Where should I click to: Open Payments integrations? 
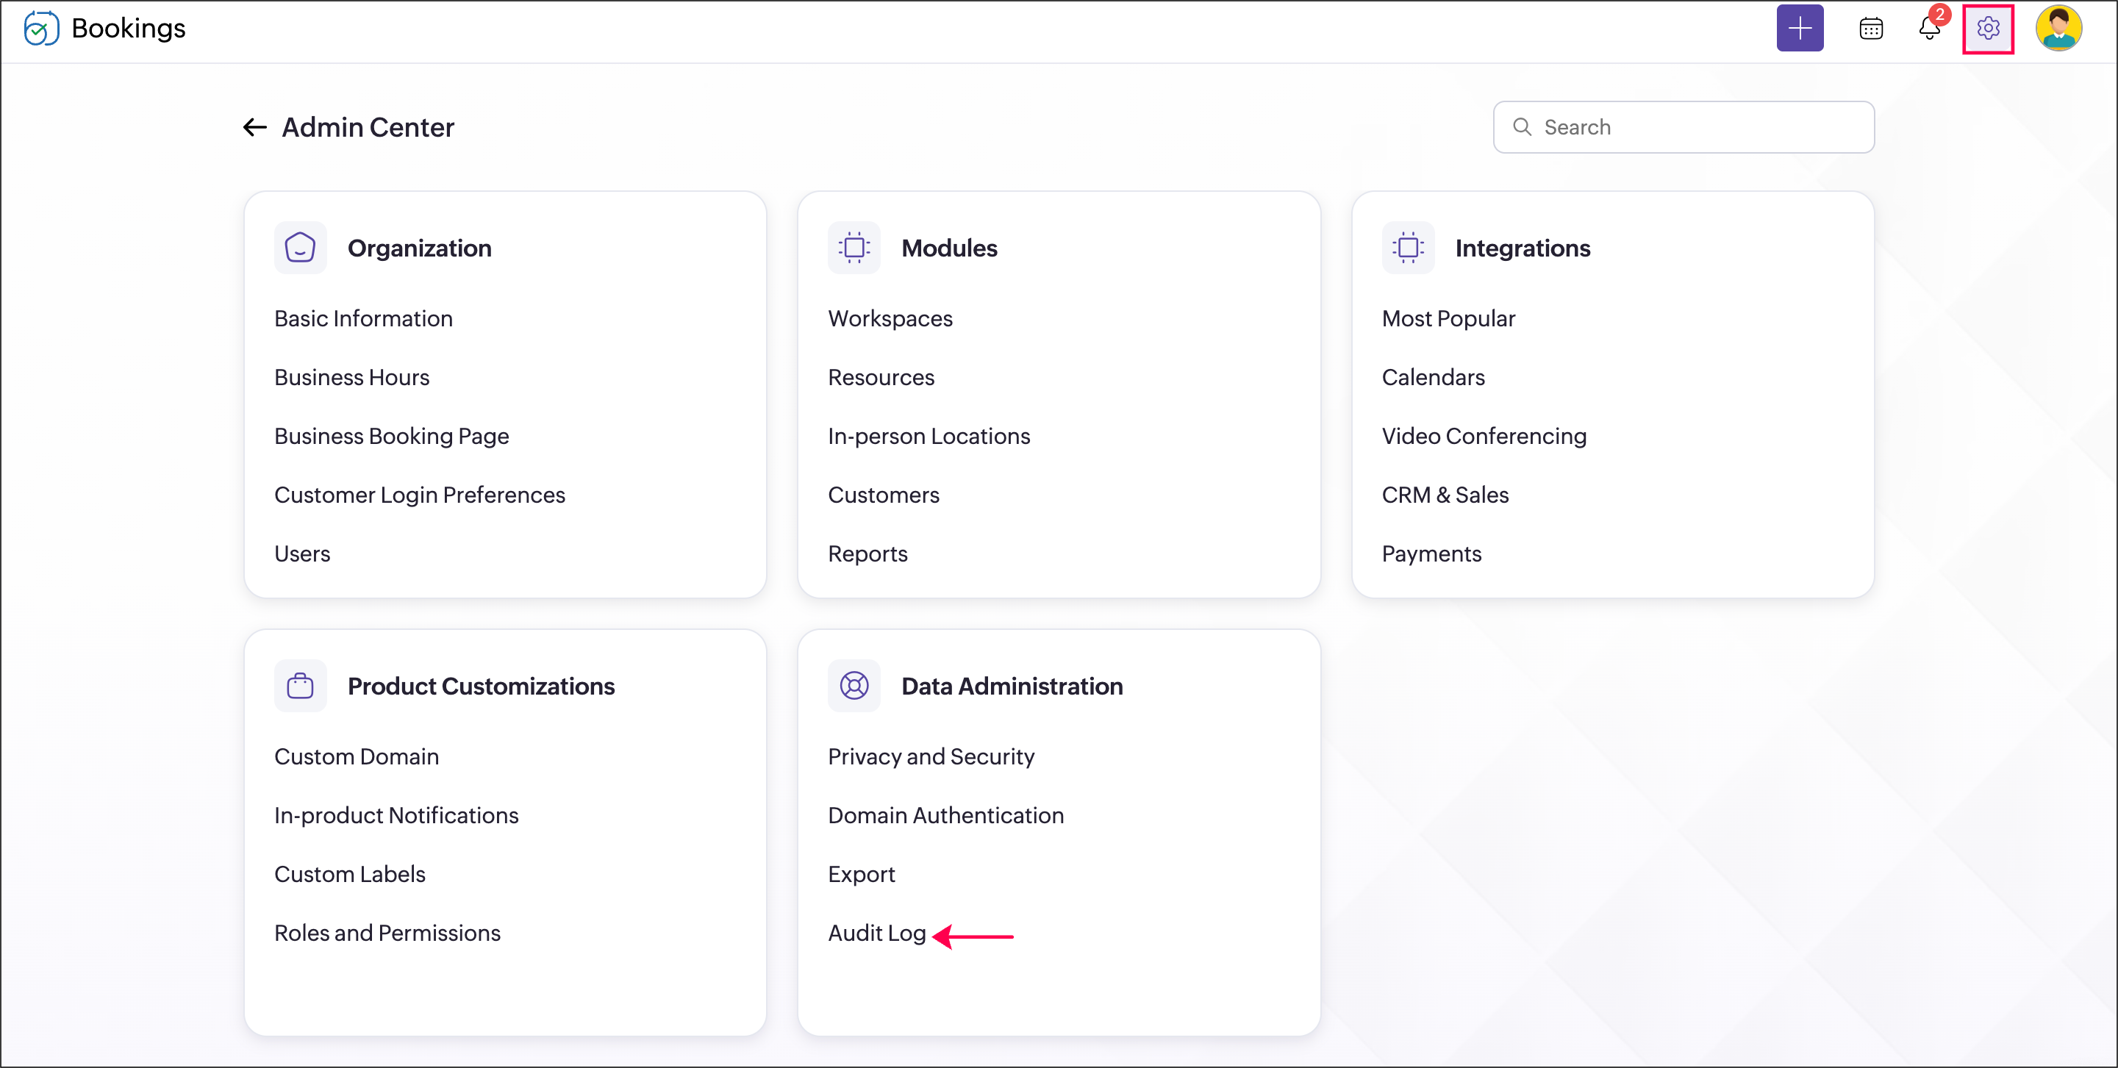1431,554
